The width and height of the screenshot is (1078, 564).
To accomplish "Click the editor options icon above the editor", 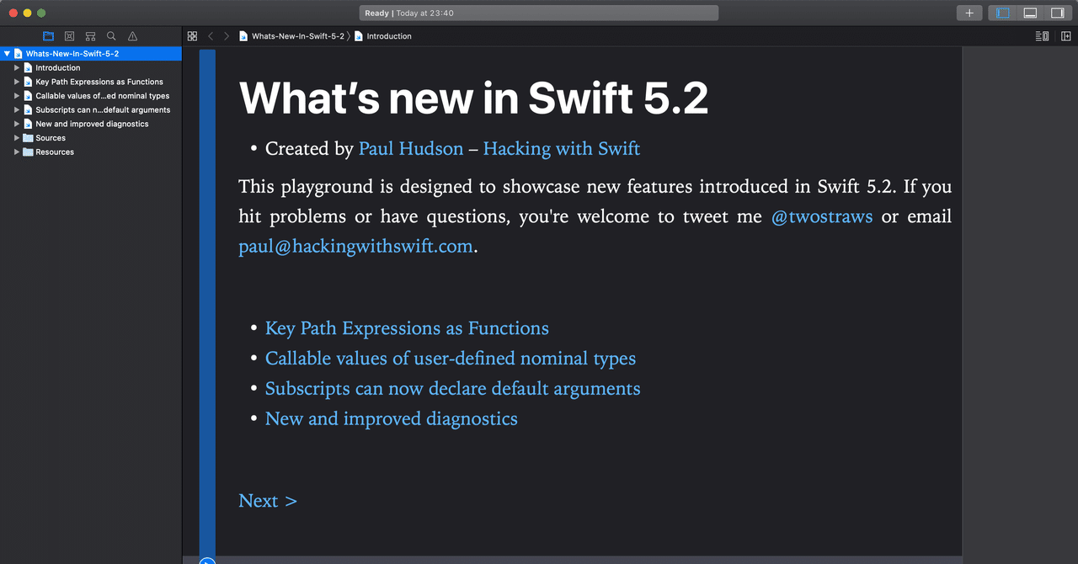I will (1041, 35).
